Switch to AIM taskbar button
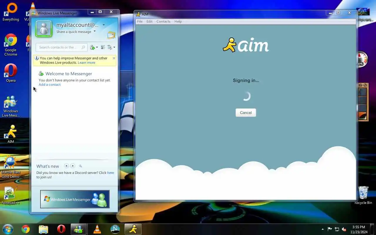Screen dimensions: 376x235 click(x=133, y=229)
